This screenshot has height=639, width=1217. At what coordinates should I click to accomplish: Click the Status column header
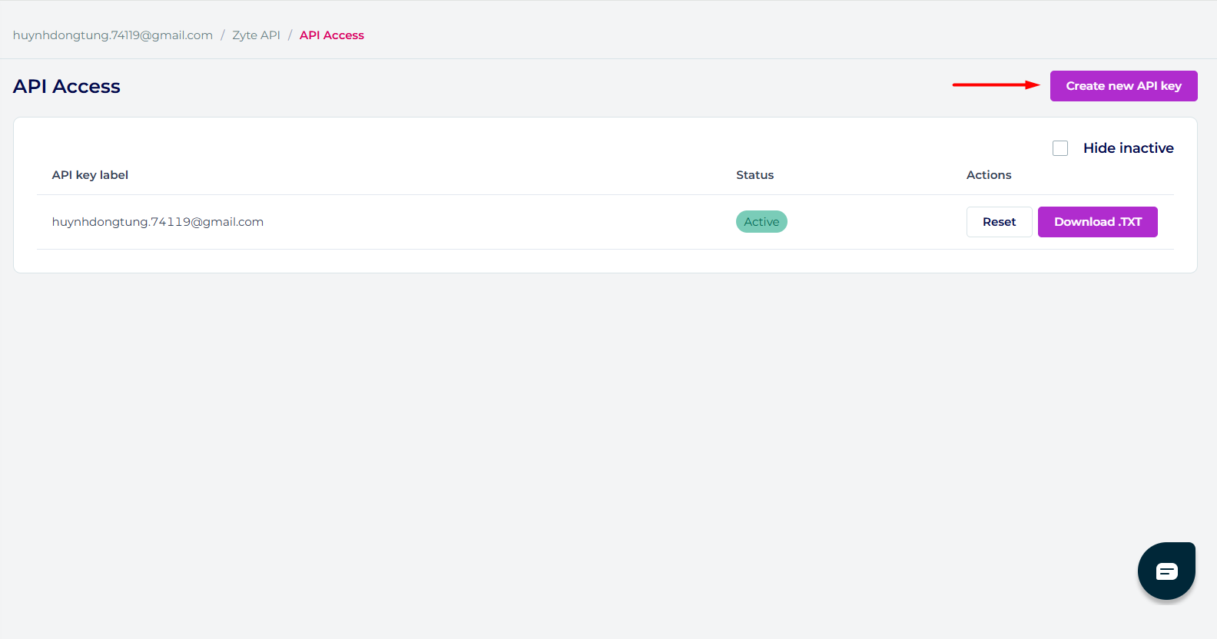(754, 175)
